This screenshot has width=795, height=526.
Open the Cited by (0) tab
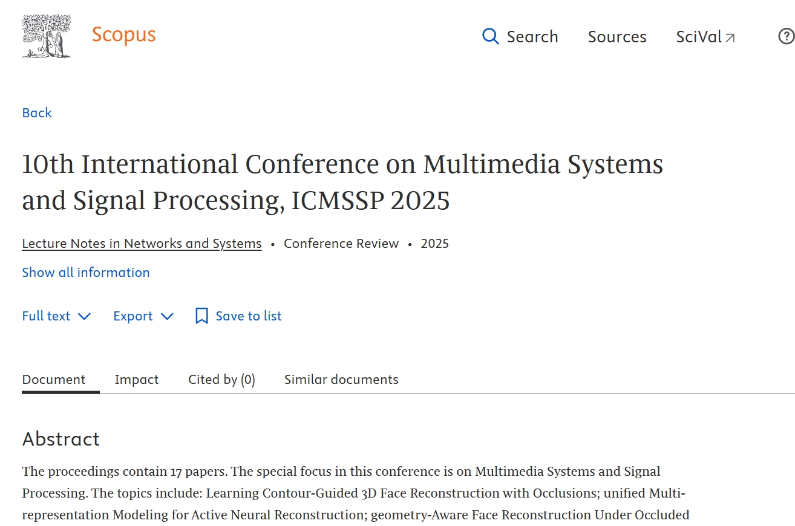click(x=221, y=380)
